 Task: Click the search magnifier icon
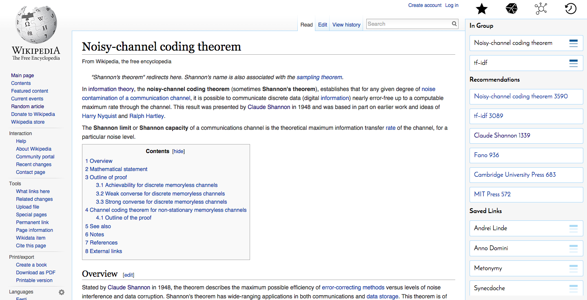tap(454, 24)
